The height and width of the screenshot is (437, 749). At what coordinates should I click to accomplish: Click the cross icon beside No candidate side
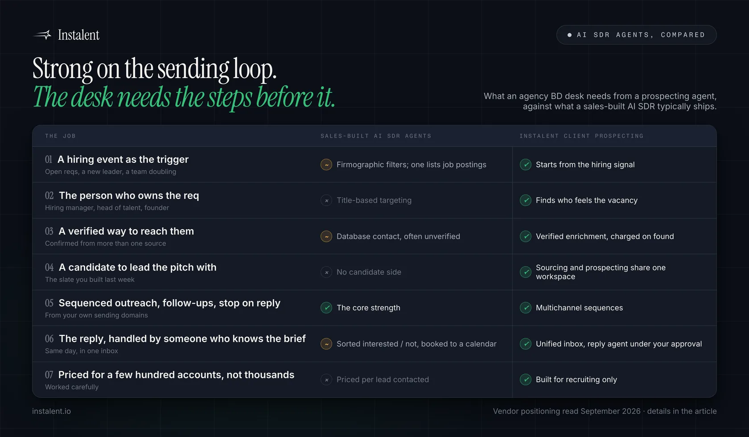tap(326, 272)
